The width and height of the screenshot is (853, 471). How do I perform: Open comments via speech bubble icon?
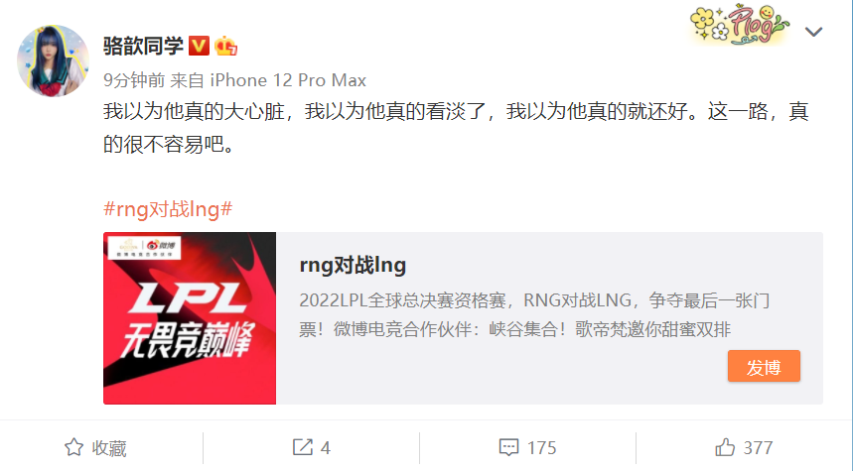point(508,447)
